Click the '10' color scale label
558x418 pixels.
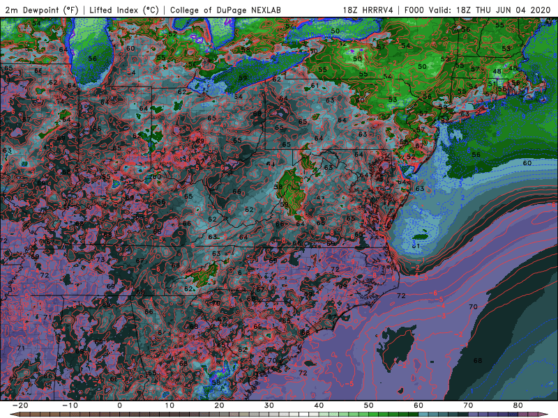(169, 405)
